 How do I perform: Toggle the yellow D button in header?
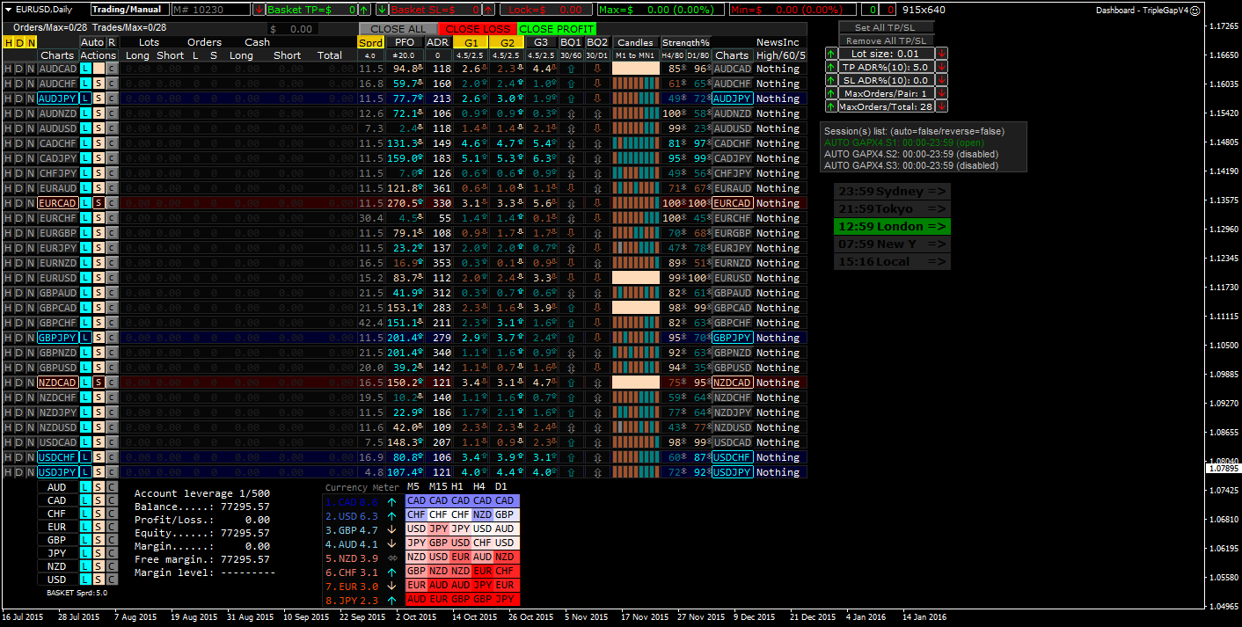coord(19,42)
